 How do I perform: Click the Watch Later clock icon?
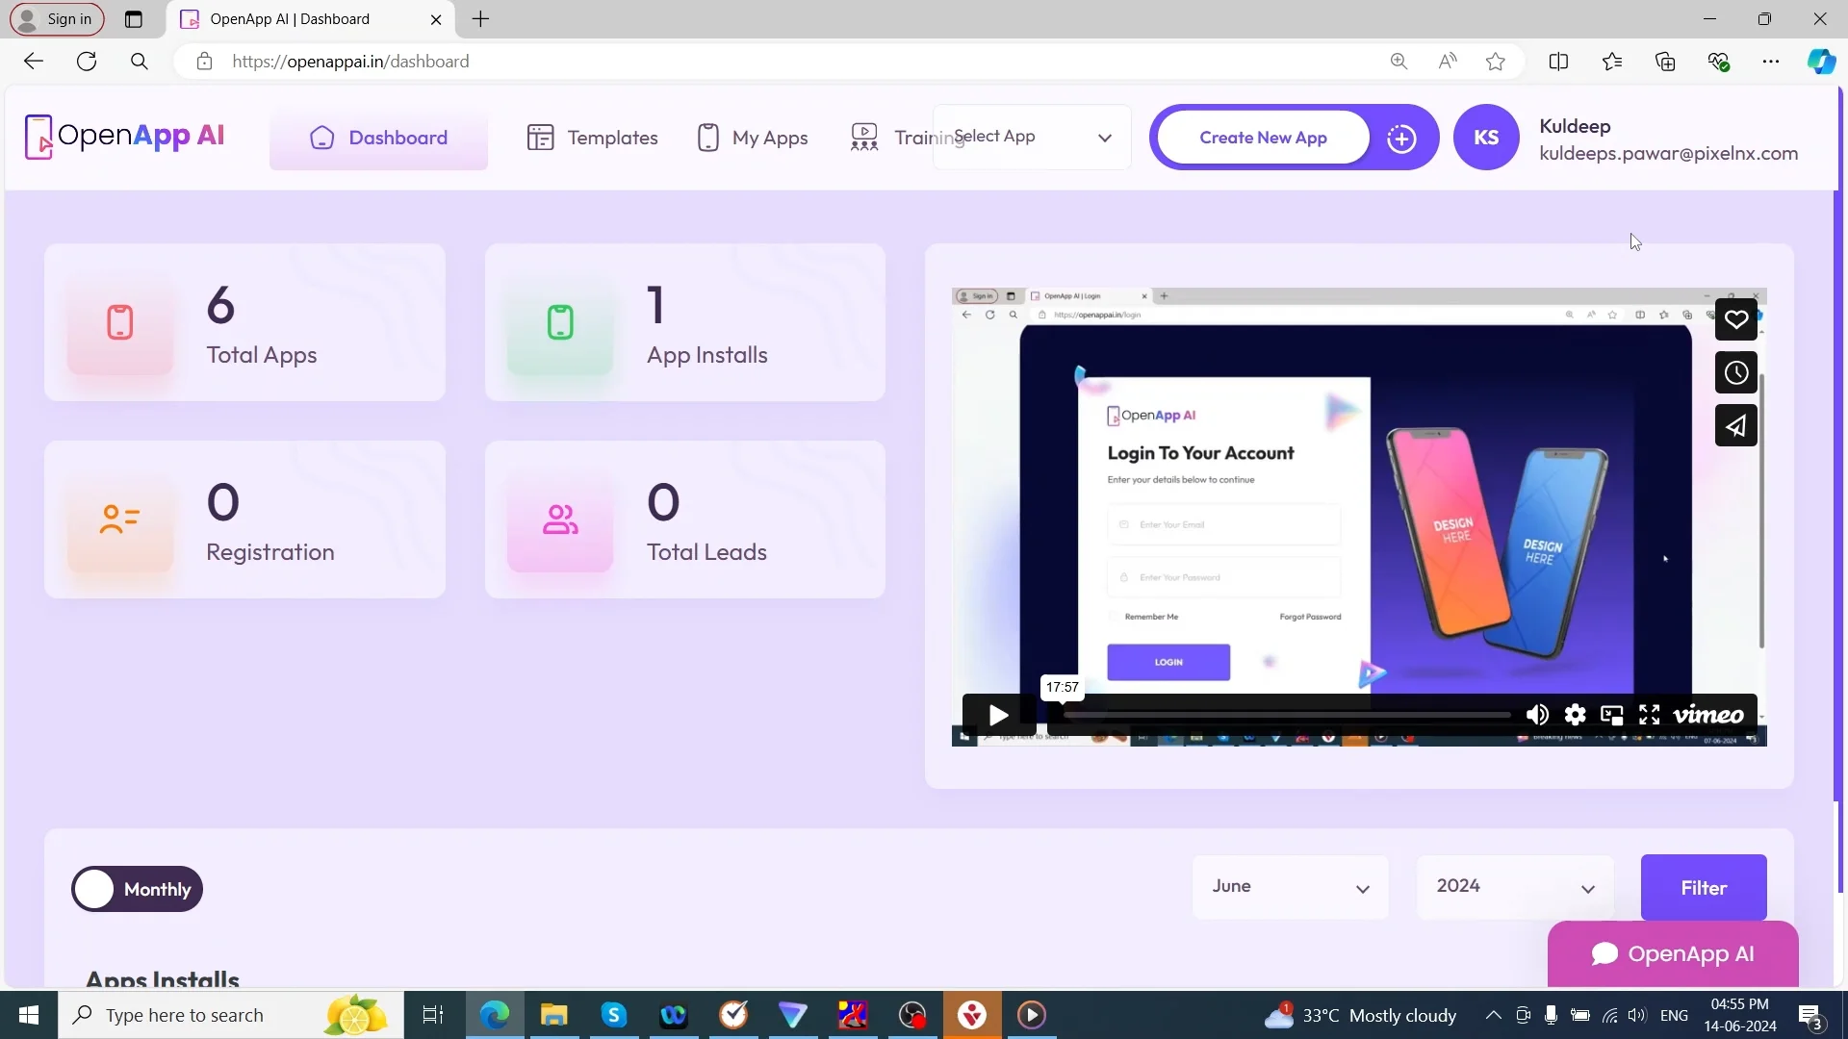tap(1735, 372)
